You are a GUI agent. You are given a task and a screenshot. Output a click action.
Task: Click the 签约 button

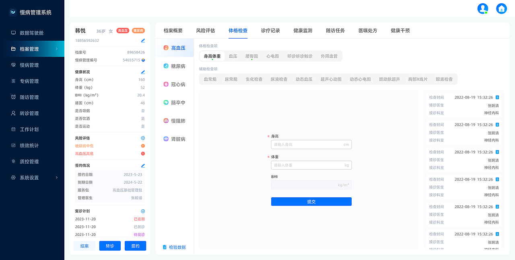[135, 246]
